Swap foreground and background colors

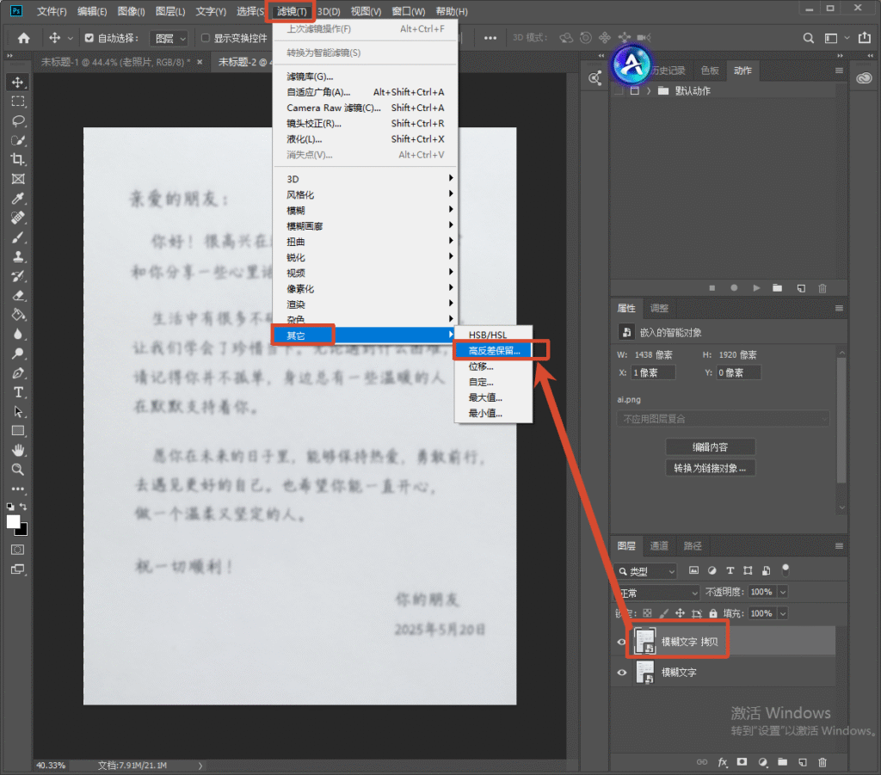point(23,506)
